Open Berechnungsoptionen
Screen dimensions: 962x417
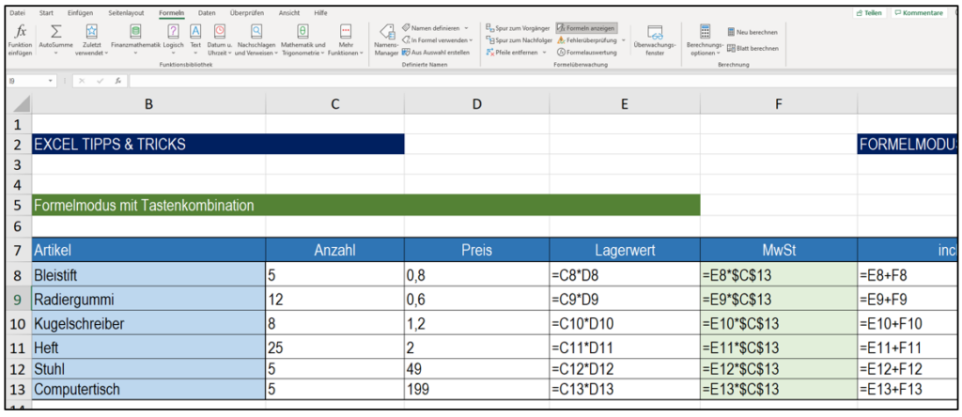click(705, 40)
